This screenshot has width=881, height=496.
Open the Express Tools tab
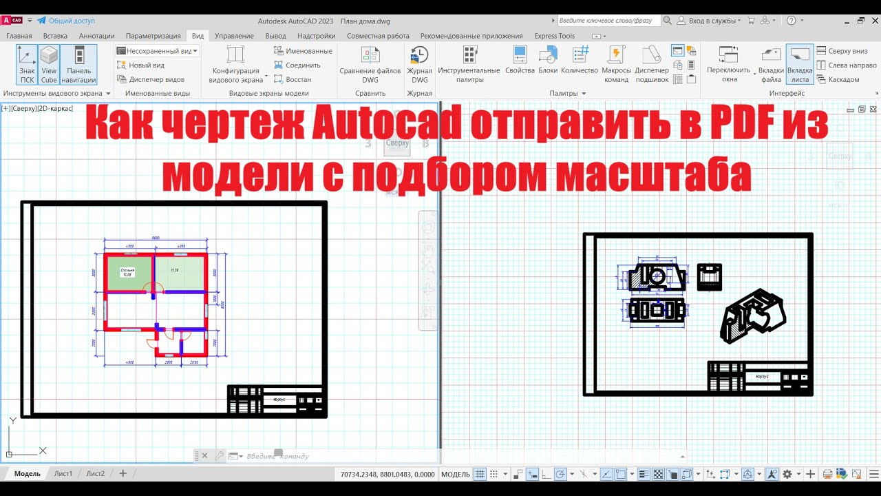(555, 36)
